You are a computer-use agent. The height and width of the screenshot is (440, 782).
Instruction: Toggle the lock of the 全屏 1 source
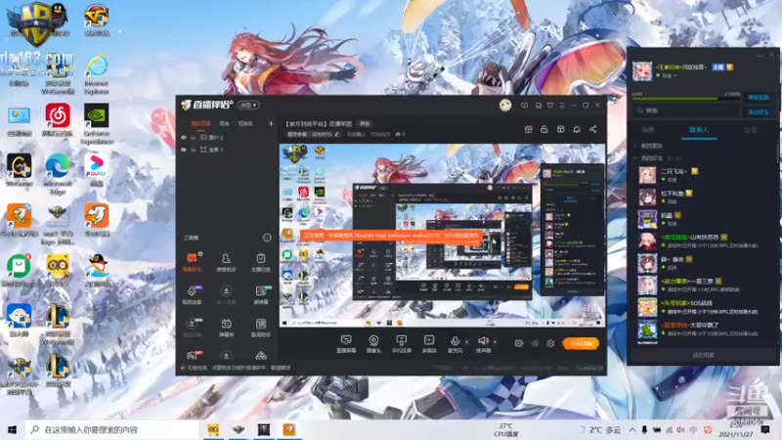(194, 150)
